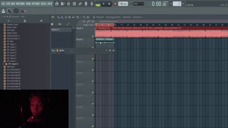Select 'GM Snare' in browser list
Screen dimensions: 228x128
pyautogui.click(x=10, y=67)
